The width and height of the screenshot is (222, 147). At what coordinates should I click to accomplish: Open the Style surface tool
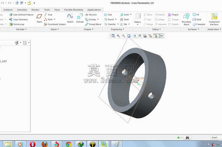pyautogui.click(x=197, y=20)
